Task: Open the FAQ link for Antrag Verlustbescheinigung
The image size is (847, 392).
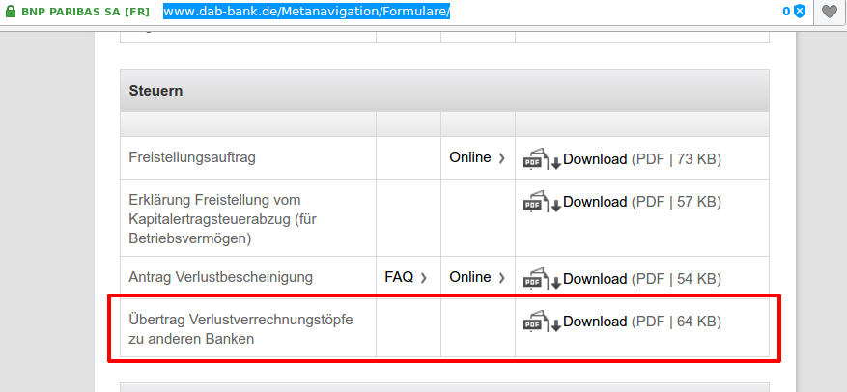Action: click(399, 277)
